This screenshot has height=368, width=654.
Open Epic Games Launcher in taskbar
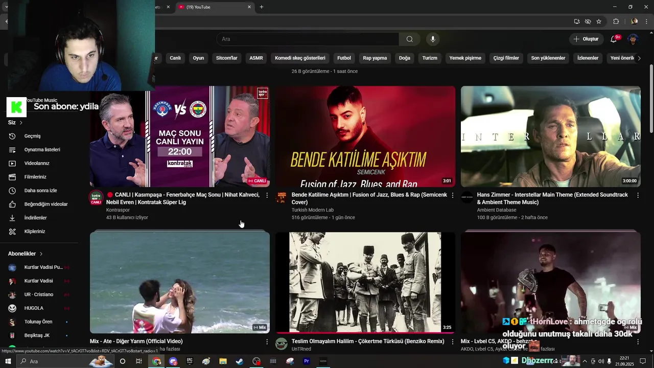(x=190, y=361)
